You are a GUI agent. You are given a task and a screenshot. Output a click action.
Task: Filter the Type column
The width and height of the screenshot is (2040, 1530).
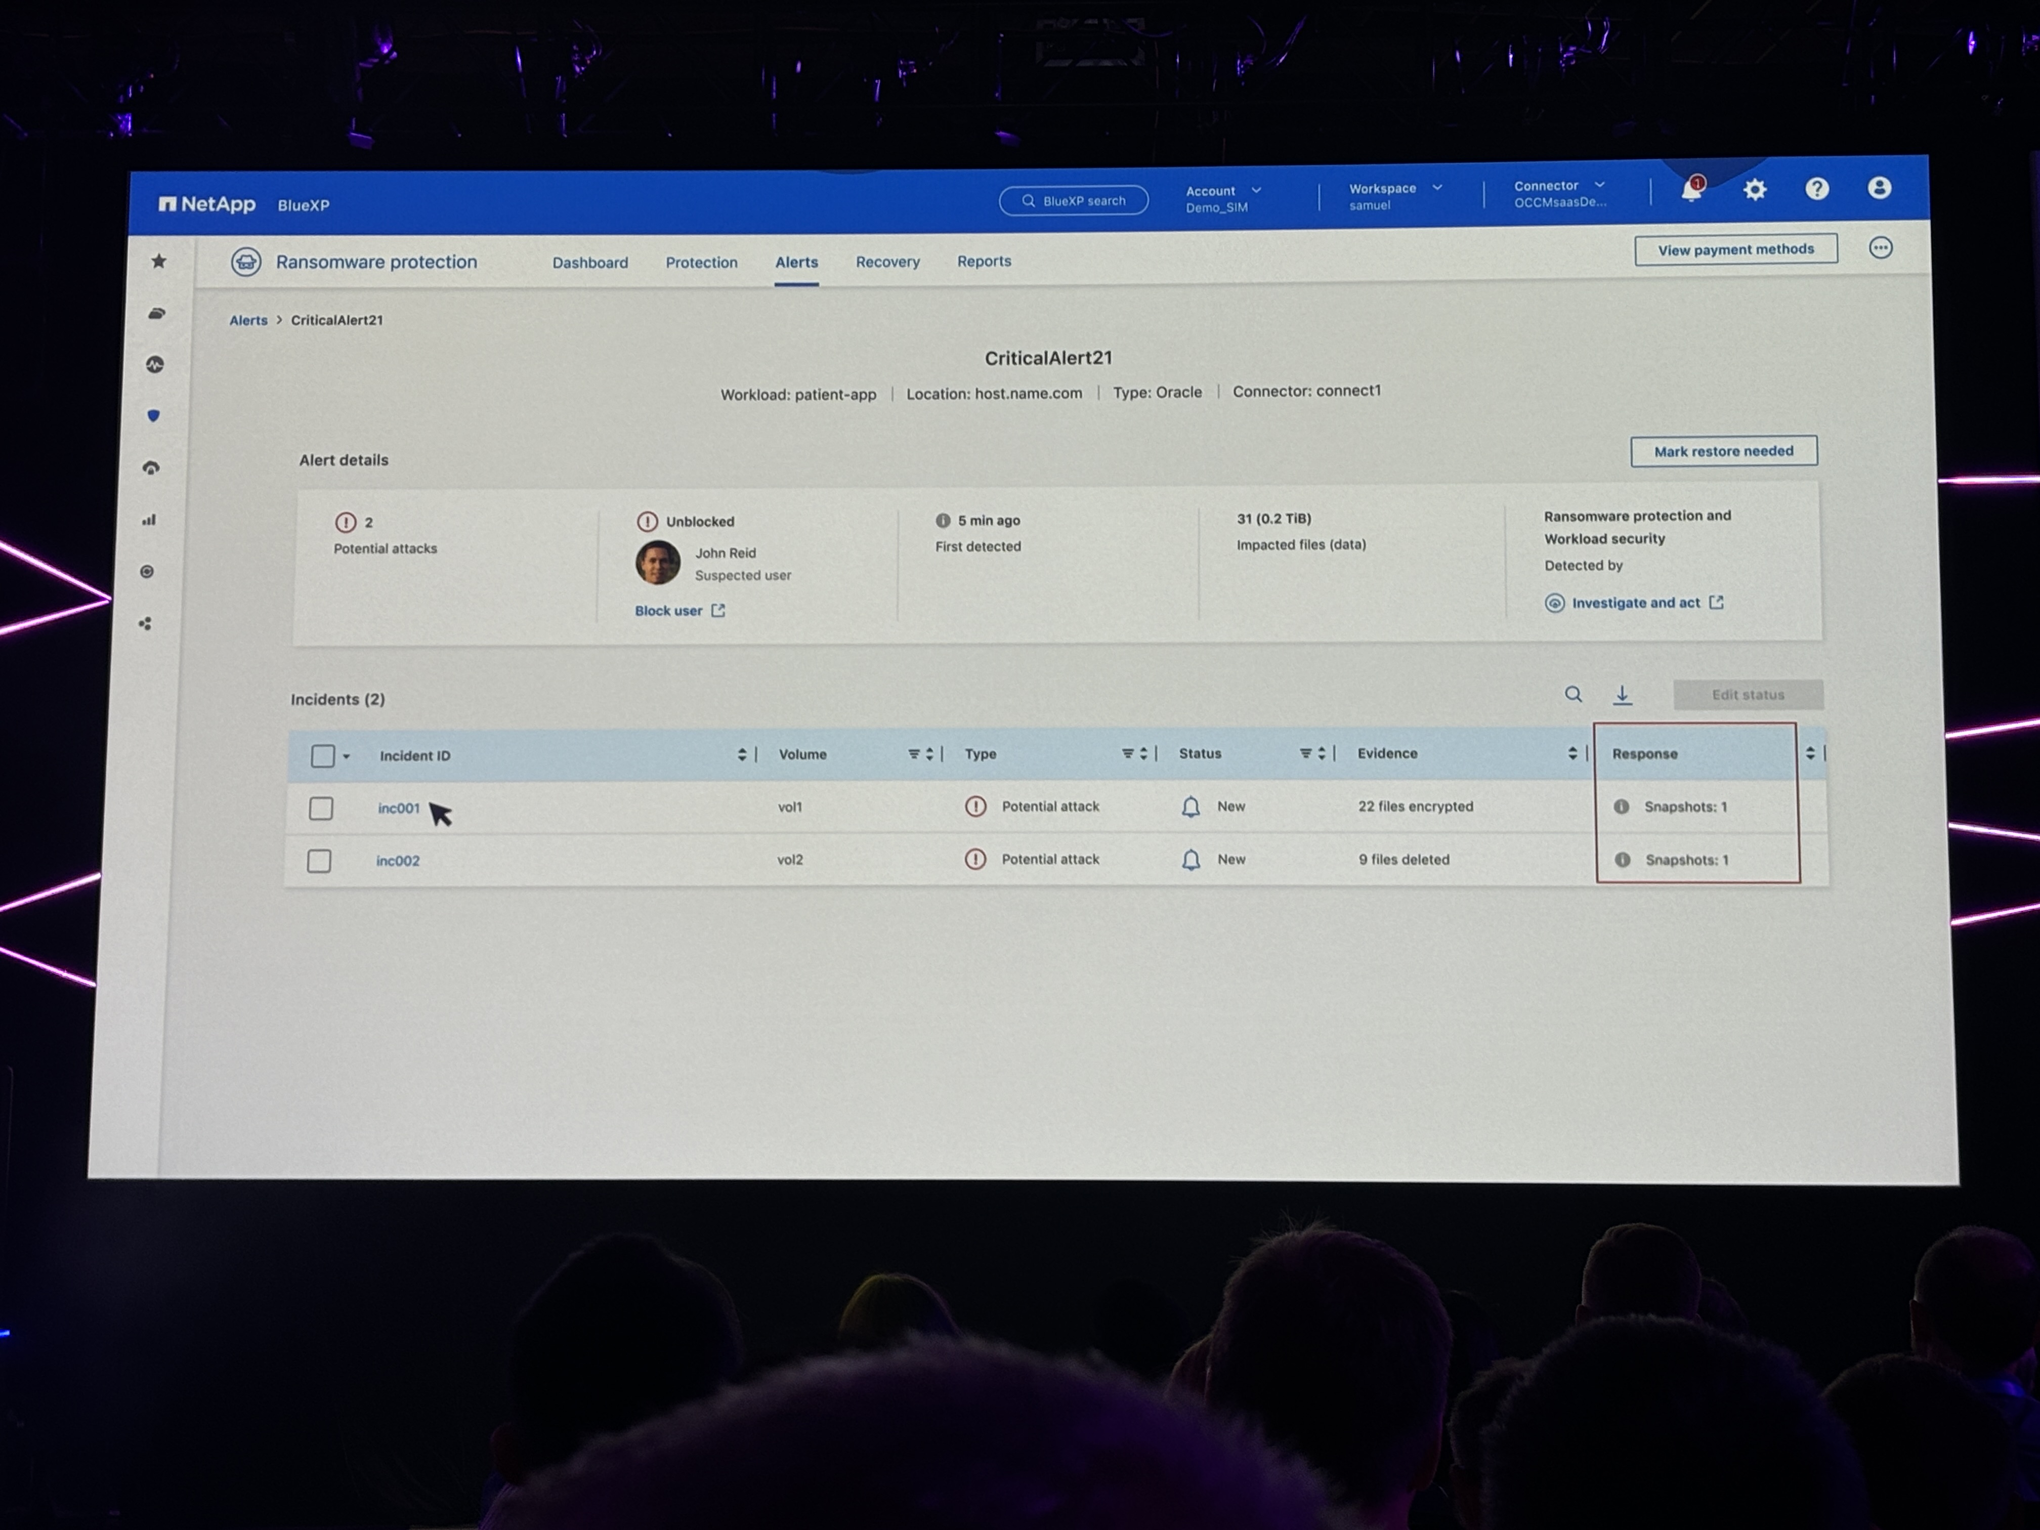[x=1127, y=753]
